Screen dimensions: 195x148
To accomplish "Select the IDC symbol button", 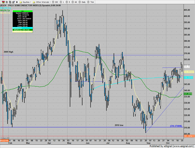I will tap(57, 2).
